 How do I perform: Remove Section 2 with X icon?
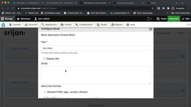click(6, 82)
